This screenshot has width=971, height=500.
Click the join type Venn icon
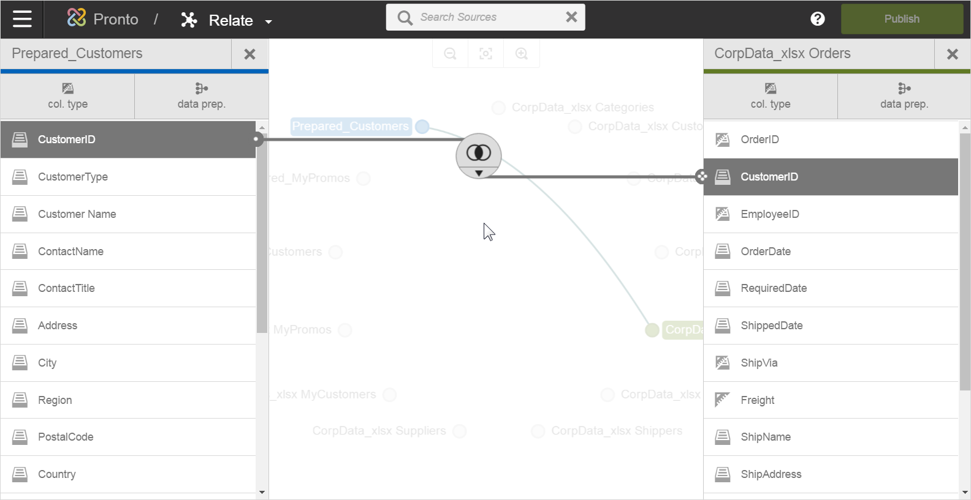[x=478, y=152]
